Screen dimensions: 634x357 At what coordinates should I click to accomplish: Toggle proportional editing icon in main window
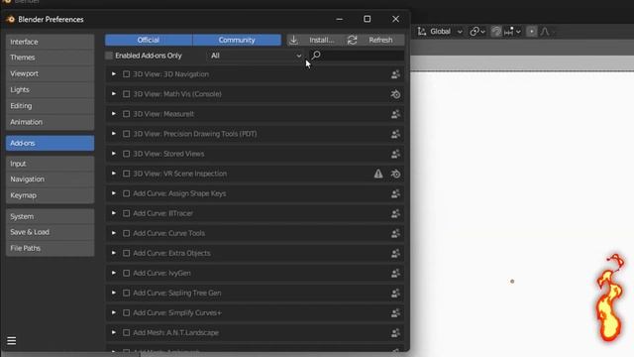(531, 31)
